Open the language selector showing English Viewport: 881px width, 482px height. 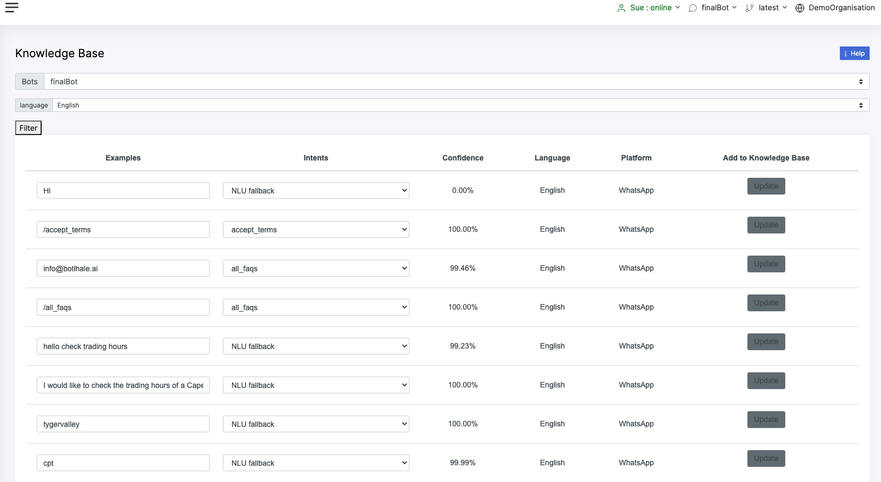tap(461, 105)
